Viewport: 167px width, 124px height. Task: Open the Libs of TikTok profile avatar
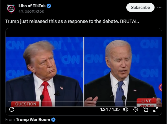click(x=11, y=9)
